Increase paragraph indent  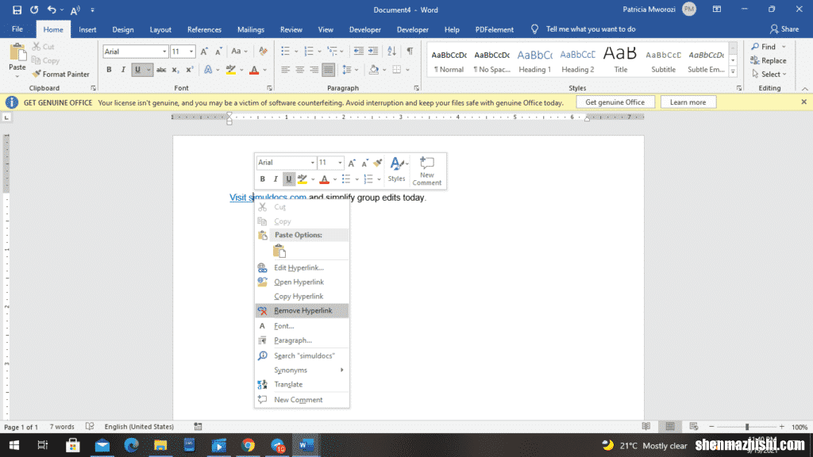(x=373, y=51)
